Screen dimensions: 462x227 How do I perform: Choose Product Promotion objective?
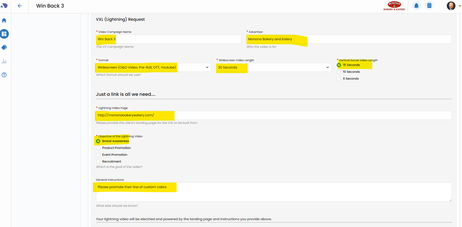(x=98, y=148)
